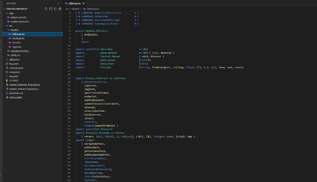
Task: Click the file icon beside cabal.project
Action: click(7, 68)
